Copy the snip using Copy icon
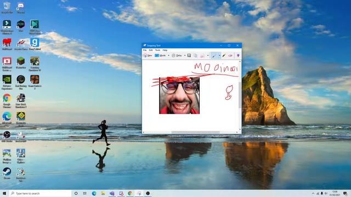 pos(196,55)
